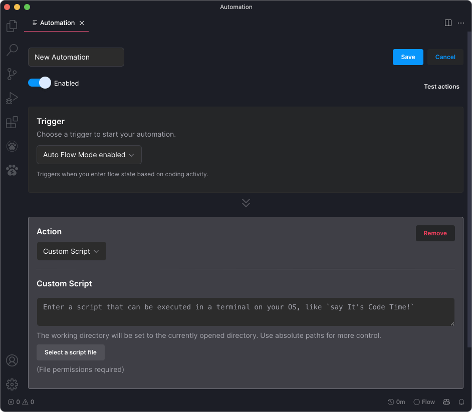Open the Run and Debug view

(12, 98)
